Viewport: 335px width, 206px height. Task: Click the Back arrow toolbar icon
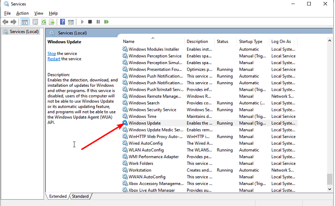click(x=5, y=22)
